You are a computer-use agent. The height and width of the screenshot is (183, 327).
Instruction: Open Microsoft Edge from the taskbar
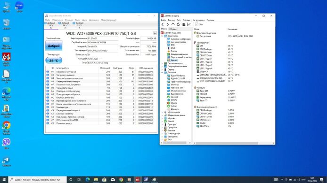click(88, 180)
